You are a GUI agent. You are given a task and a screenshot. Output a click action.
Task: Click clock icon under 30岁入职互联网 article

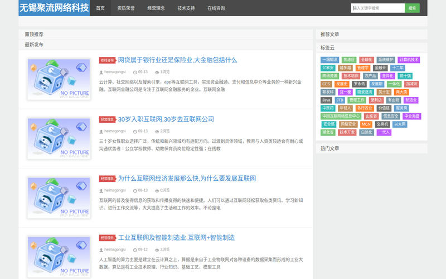tap(135, 132)
